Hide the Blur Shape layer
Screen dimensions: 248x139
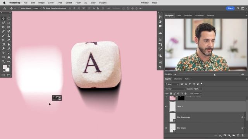point(166,128)
